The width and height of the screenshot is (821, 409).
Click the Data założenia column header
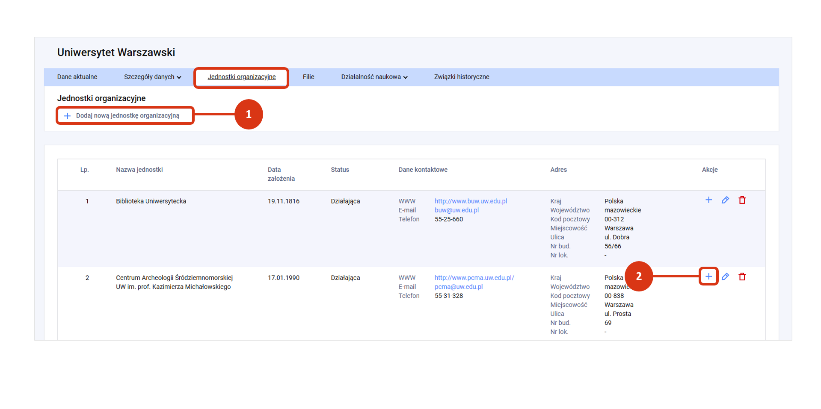tap(281, 174)
